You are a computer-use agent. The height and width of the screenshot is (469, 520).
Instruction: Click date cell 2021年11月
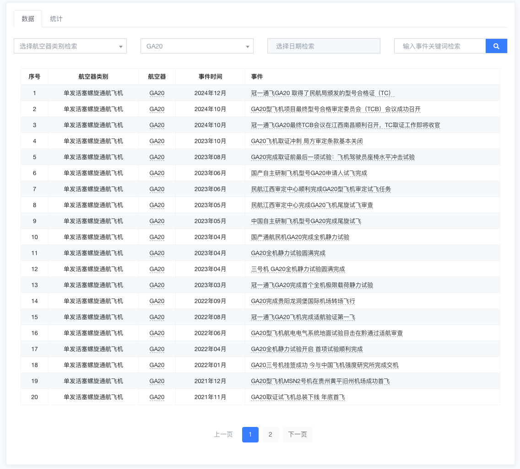coord(210,397)
